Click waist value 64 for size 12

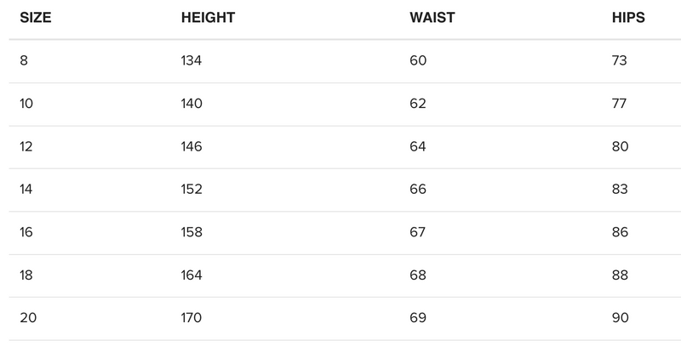pyautogui.click(x=418, y=147)
